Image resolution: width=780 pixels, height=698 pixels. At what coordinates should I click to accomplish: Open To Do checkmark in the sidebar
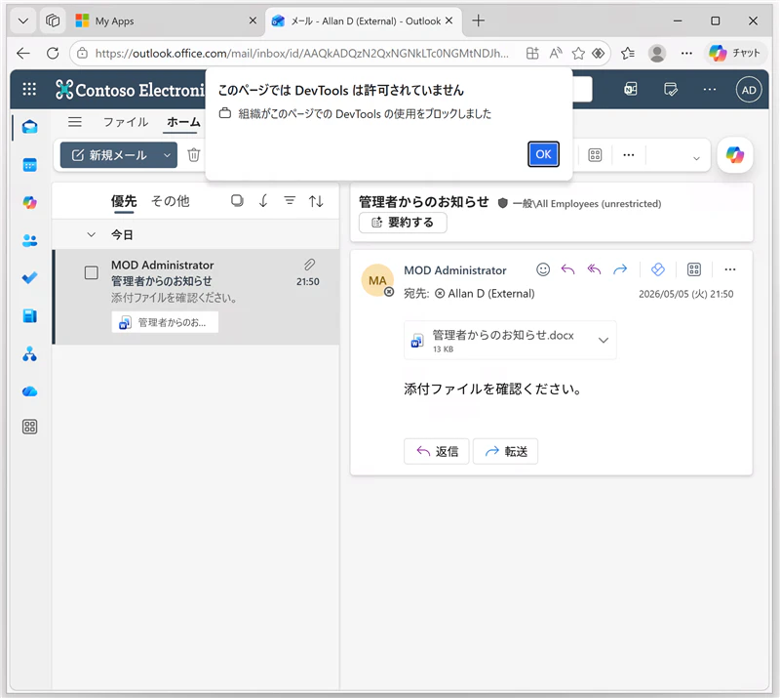tap(30, 278)
